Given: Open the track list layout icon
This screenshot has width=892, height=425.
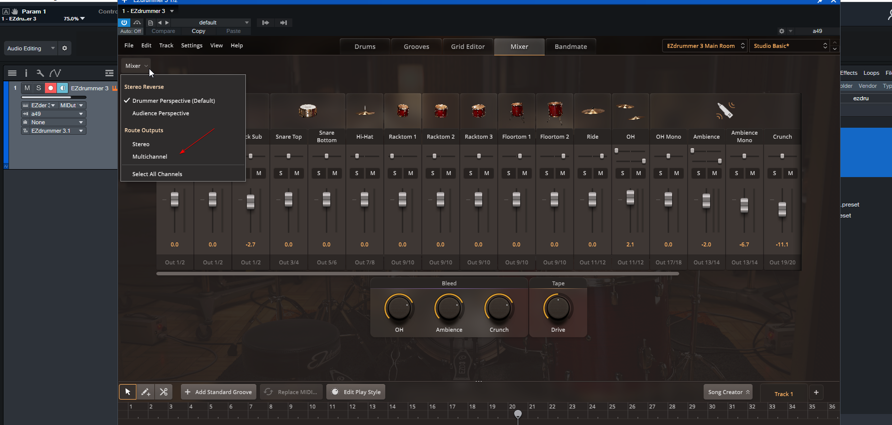Looking at the screenshot, I should [109, 73].
